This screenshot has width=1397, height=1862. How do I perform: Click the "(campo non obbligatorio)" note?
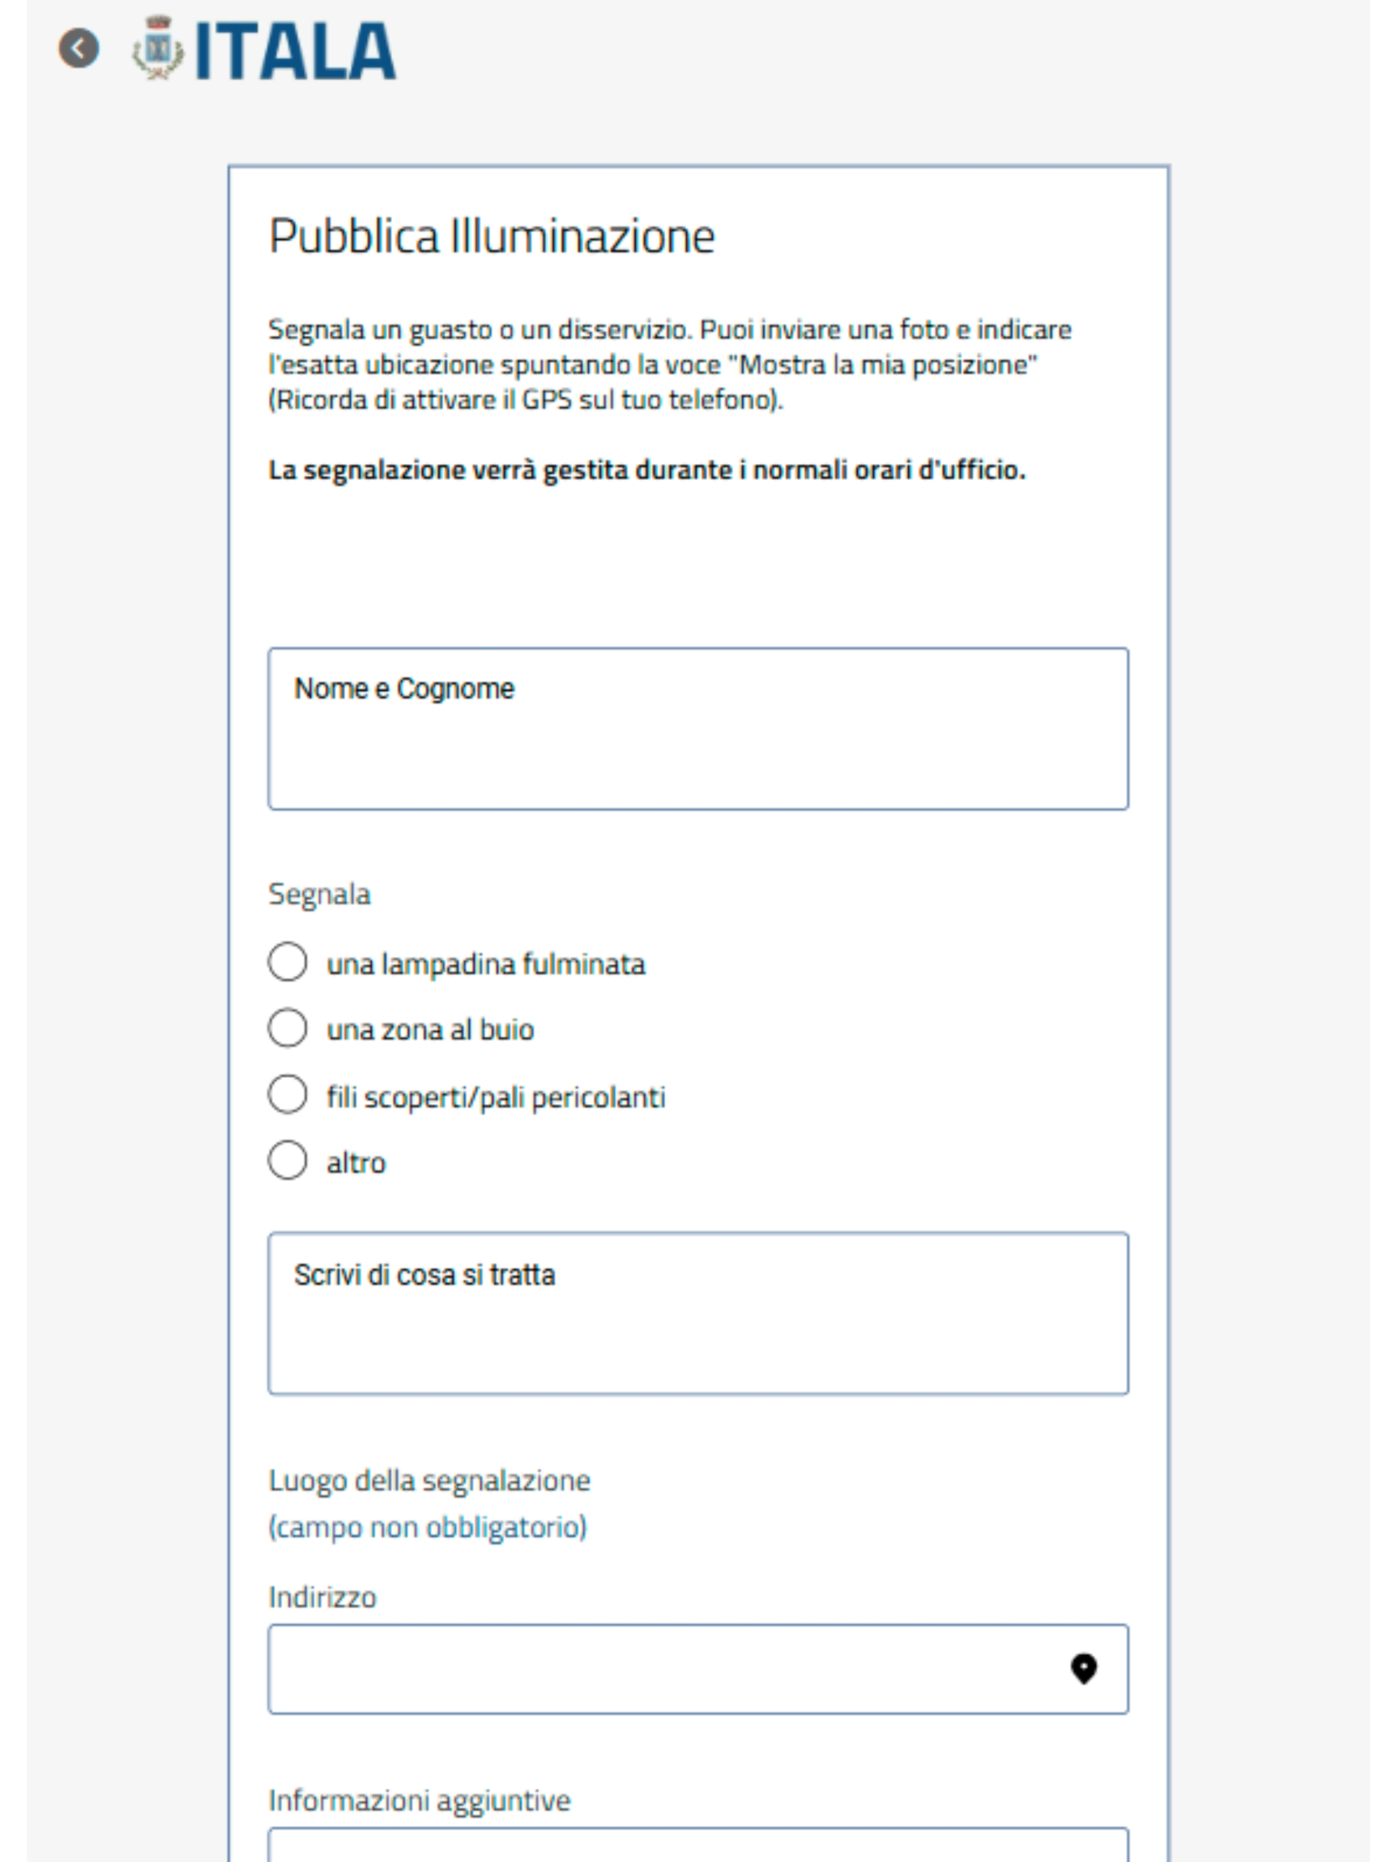tap(428, 1527)
